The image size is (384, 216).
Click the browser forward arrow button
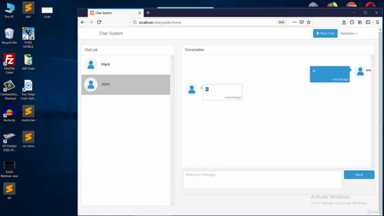[91, 22]
